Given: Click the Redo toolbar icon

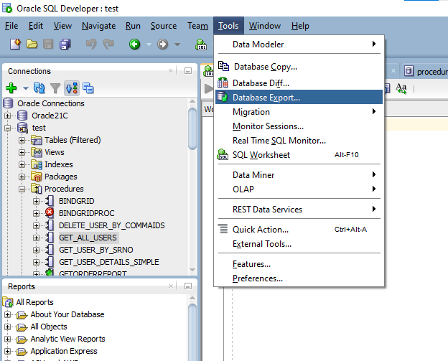Looking at the screenshot, I should pos(108,44).
